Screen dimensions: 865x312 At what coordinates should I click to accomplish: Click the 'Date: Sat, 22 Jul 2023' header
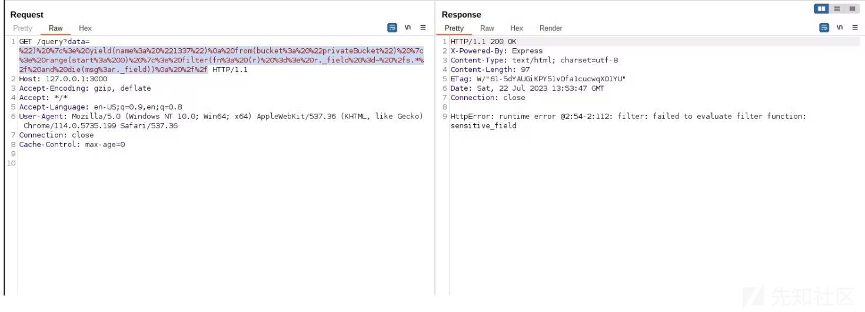527,88
